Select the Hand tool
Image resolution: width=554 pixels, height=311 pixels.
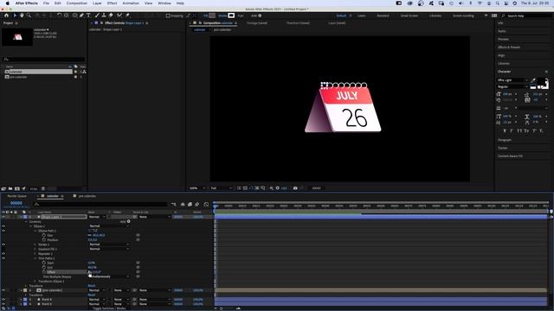click(22, 16)
